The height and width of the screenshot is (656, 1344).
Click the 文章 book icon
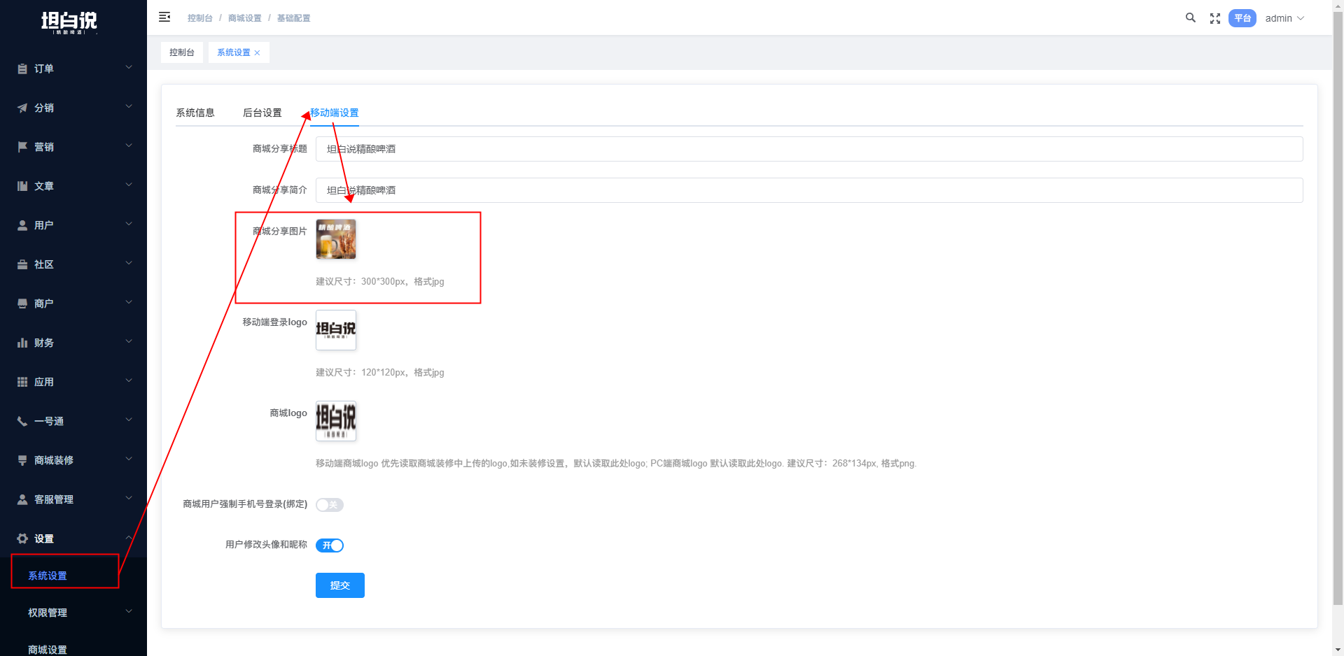pyautogui.click(x=22, y=186)
